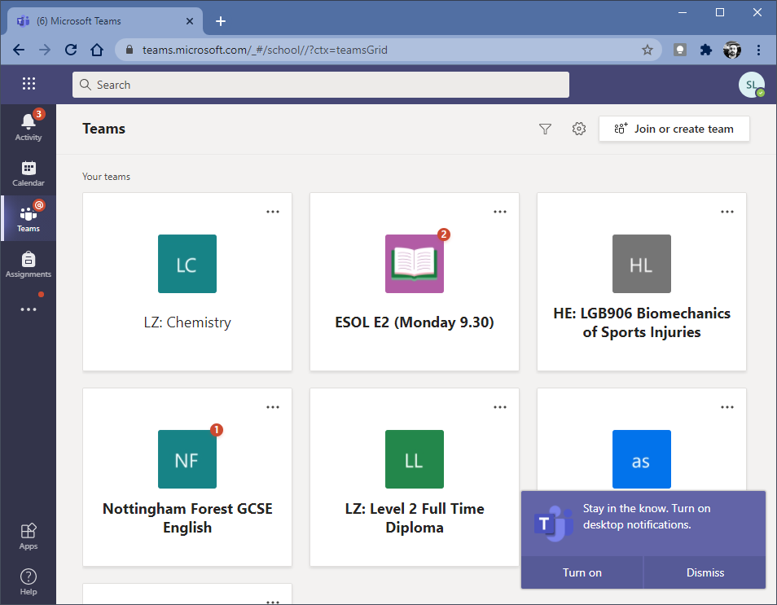
Task: Click Nottingham Forest GCSE English title
Action: 187,518
